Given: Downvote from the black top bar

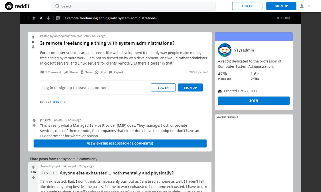Looking at the screenshot, I should click(x=48, y=18).
